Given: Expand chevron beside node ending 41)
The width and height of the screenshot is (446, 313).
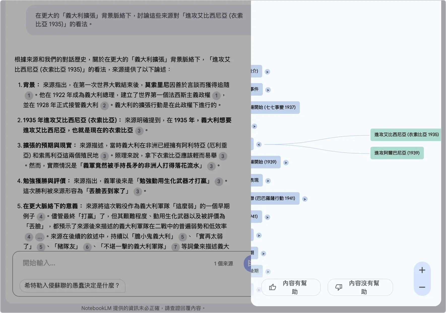Looking at the screenshot, I should [267, 217].
